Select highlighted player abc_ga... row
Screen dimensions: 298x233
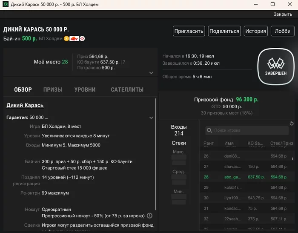coord(246,177)
